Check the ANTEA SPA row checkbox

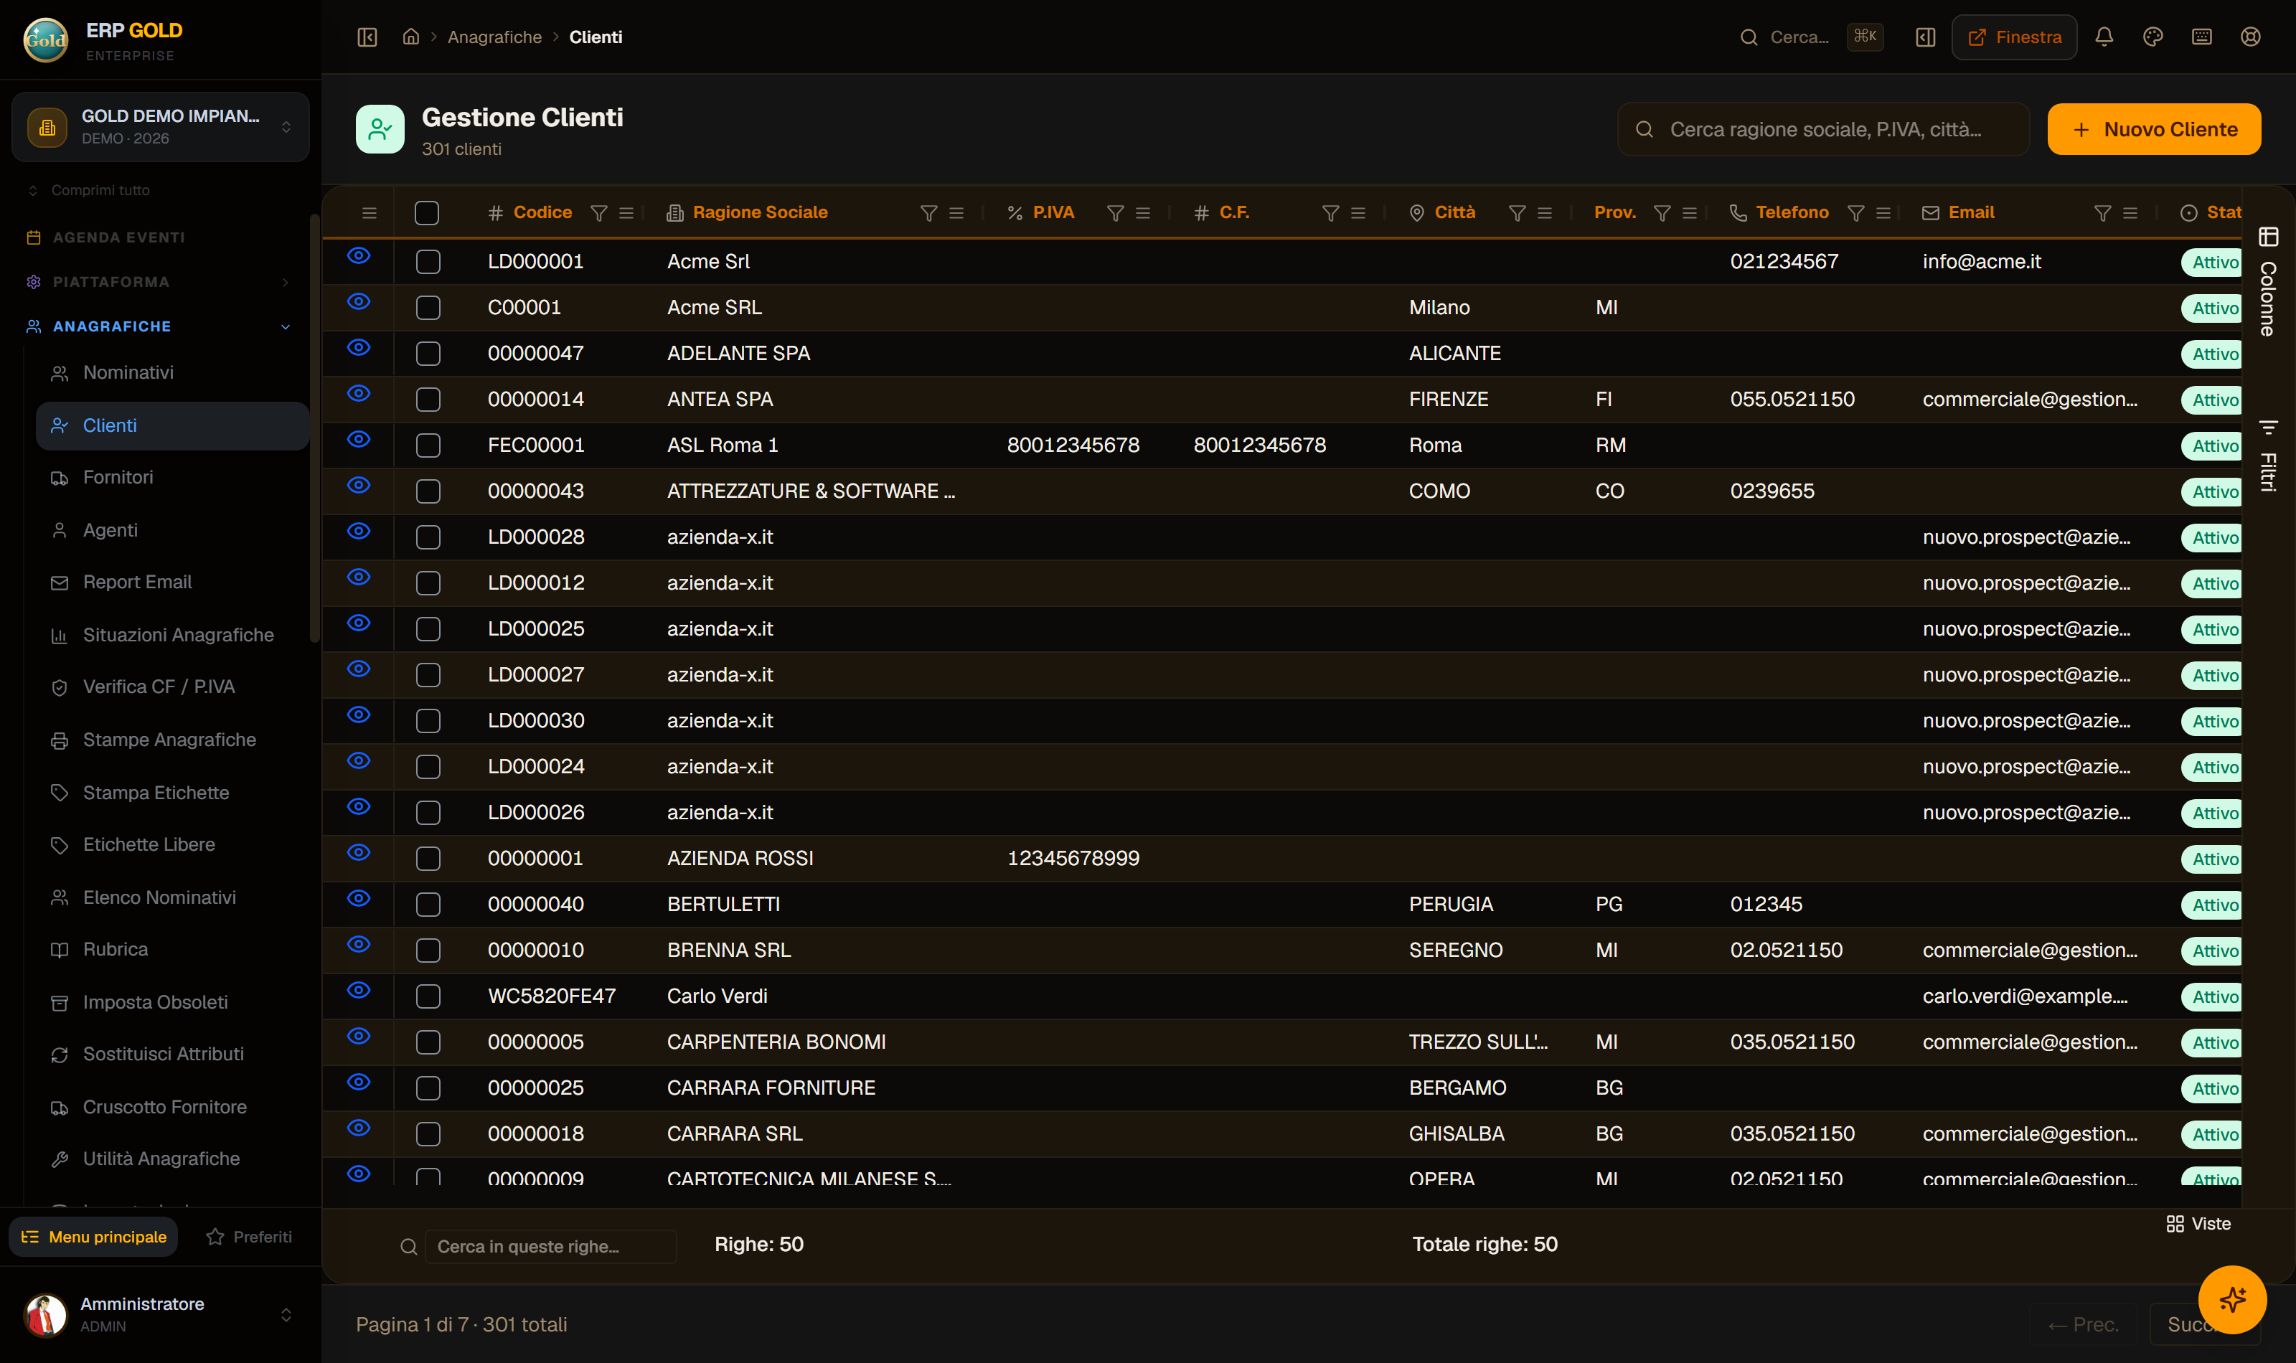428,400
